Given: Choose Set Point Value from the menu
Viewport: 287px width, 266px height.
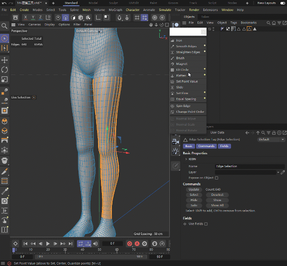Looking at the screenshot, I should 187,81.
